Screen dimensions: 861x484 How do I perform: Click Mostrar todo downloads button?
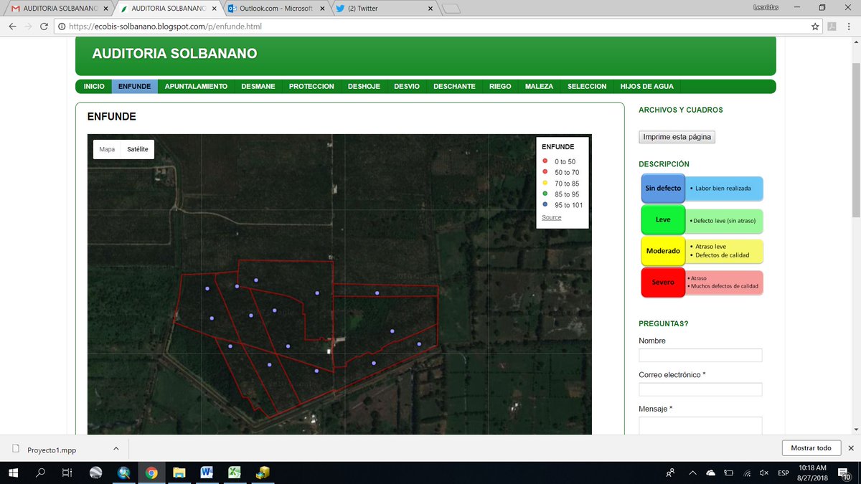[x=811, y=448]
